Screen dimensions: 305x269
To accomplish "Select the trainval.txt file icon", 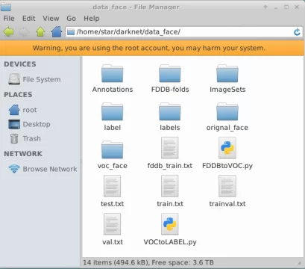I will [227, 186].
